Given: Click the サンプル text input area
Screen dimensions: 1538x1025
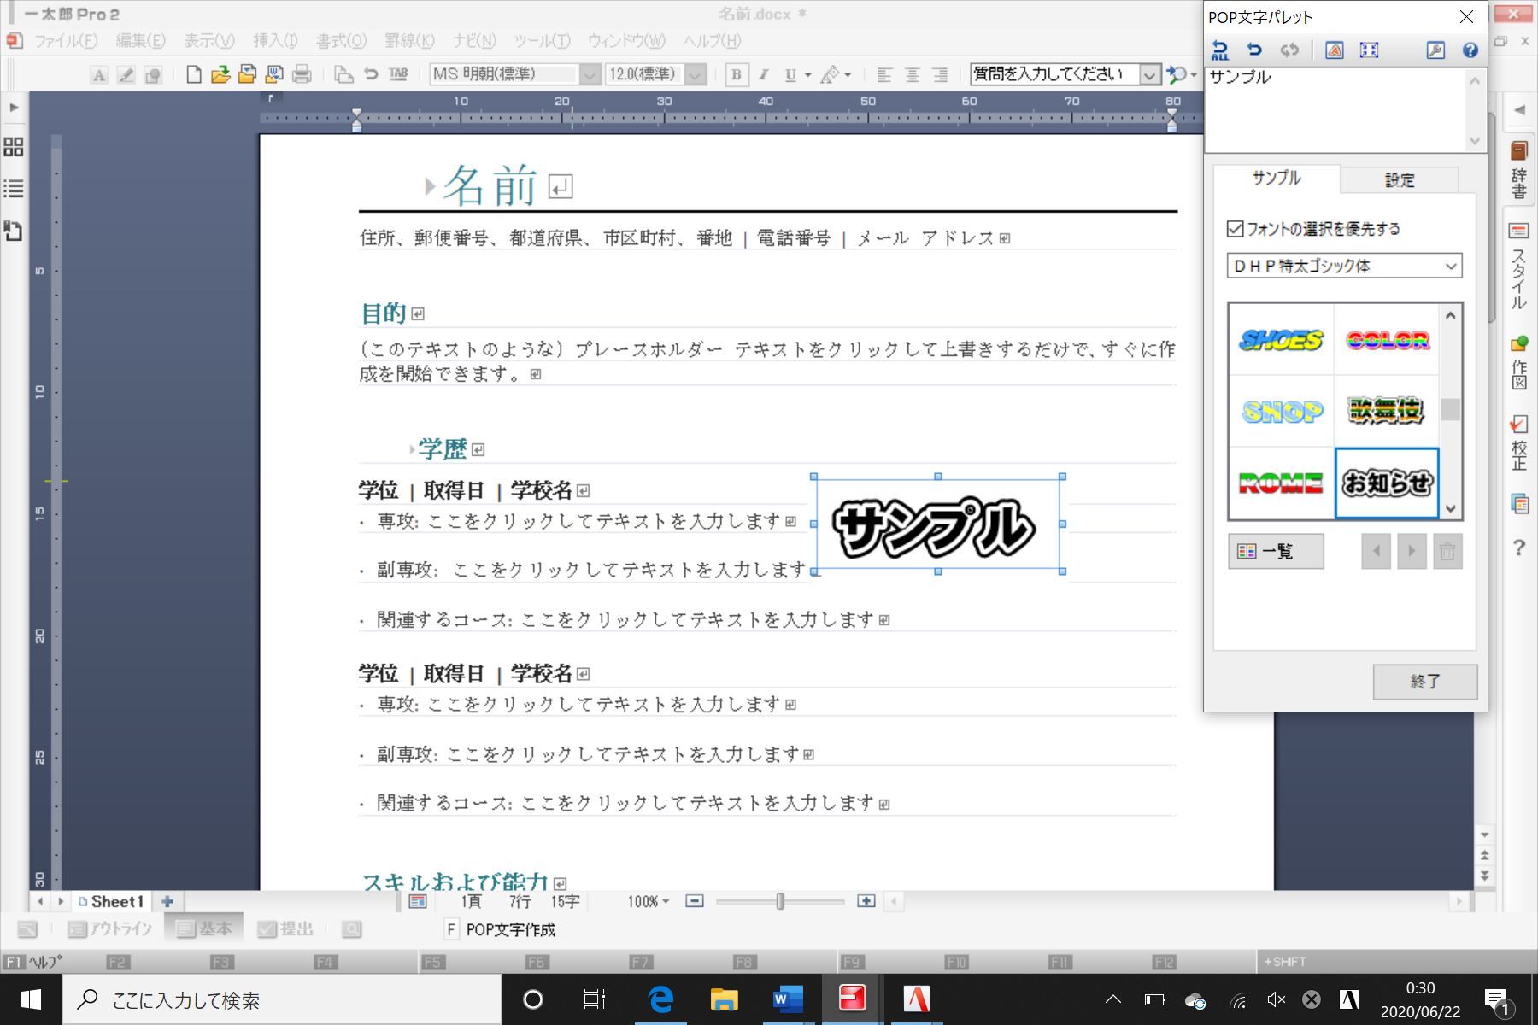Looking at the screenshot, I should tap(1337, 109).
